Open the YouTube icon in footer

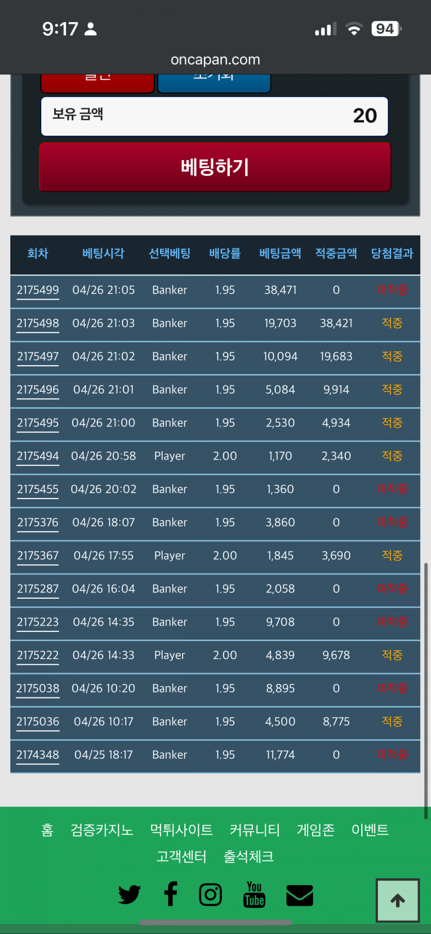click(254, 895)
